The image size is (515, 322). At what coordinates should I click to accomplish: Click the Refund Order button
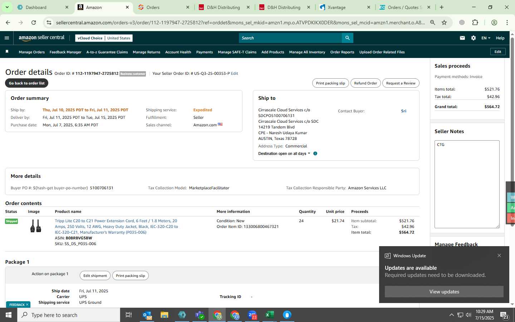point(366,83)
